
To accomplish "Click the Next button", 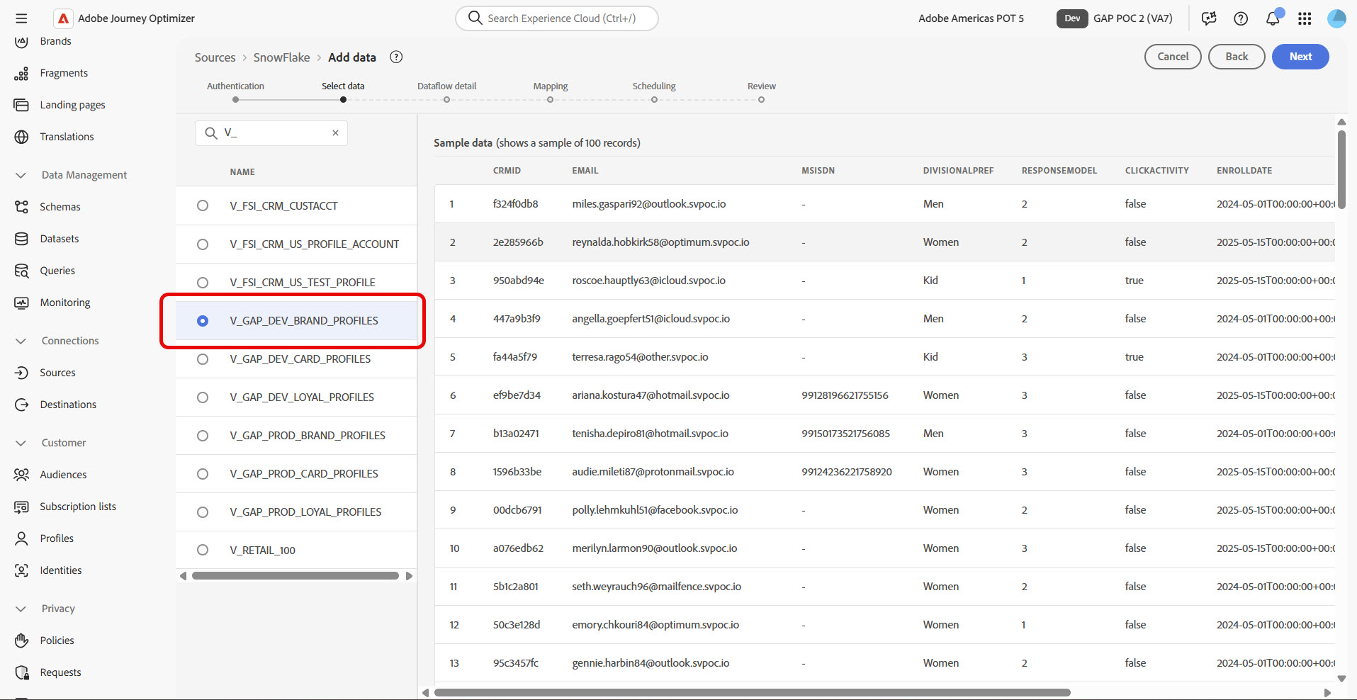I will point(1300,57).
